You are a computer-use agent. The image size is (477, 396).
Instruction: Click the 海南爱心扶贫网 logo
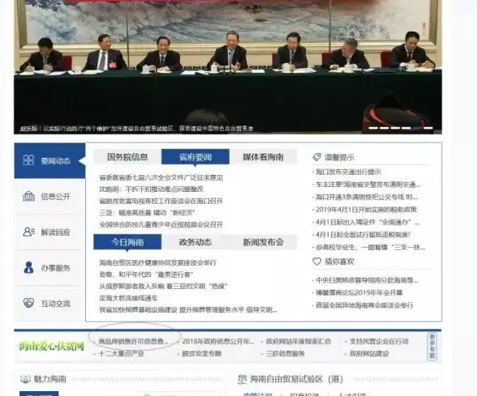pyautogui.click(x=52, y=346)
